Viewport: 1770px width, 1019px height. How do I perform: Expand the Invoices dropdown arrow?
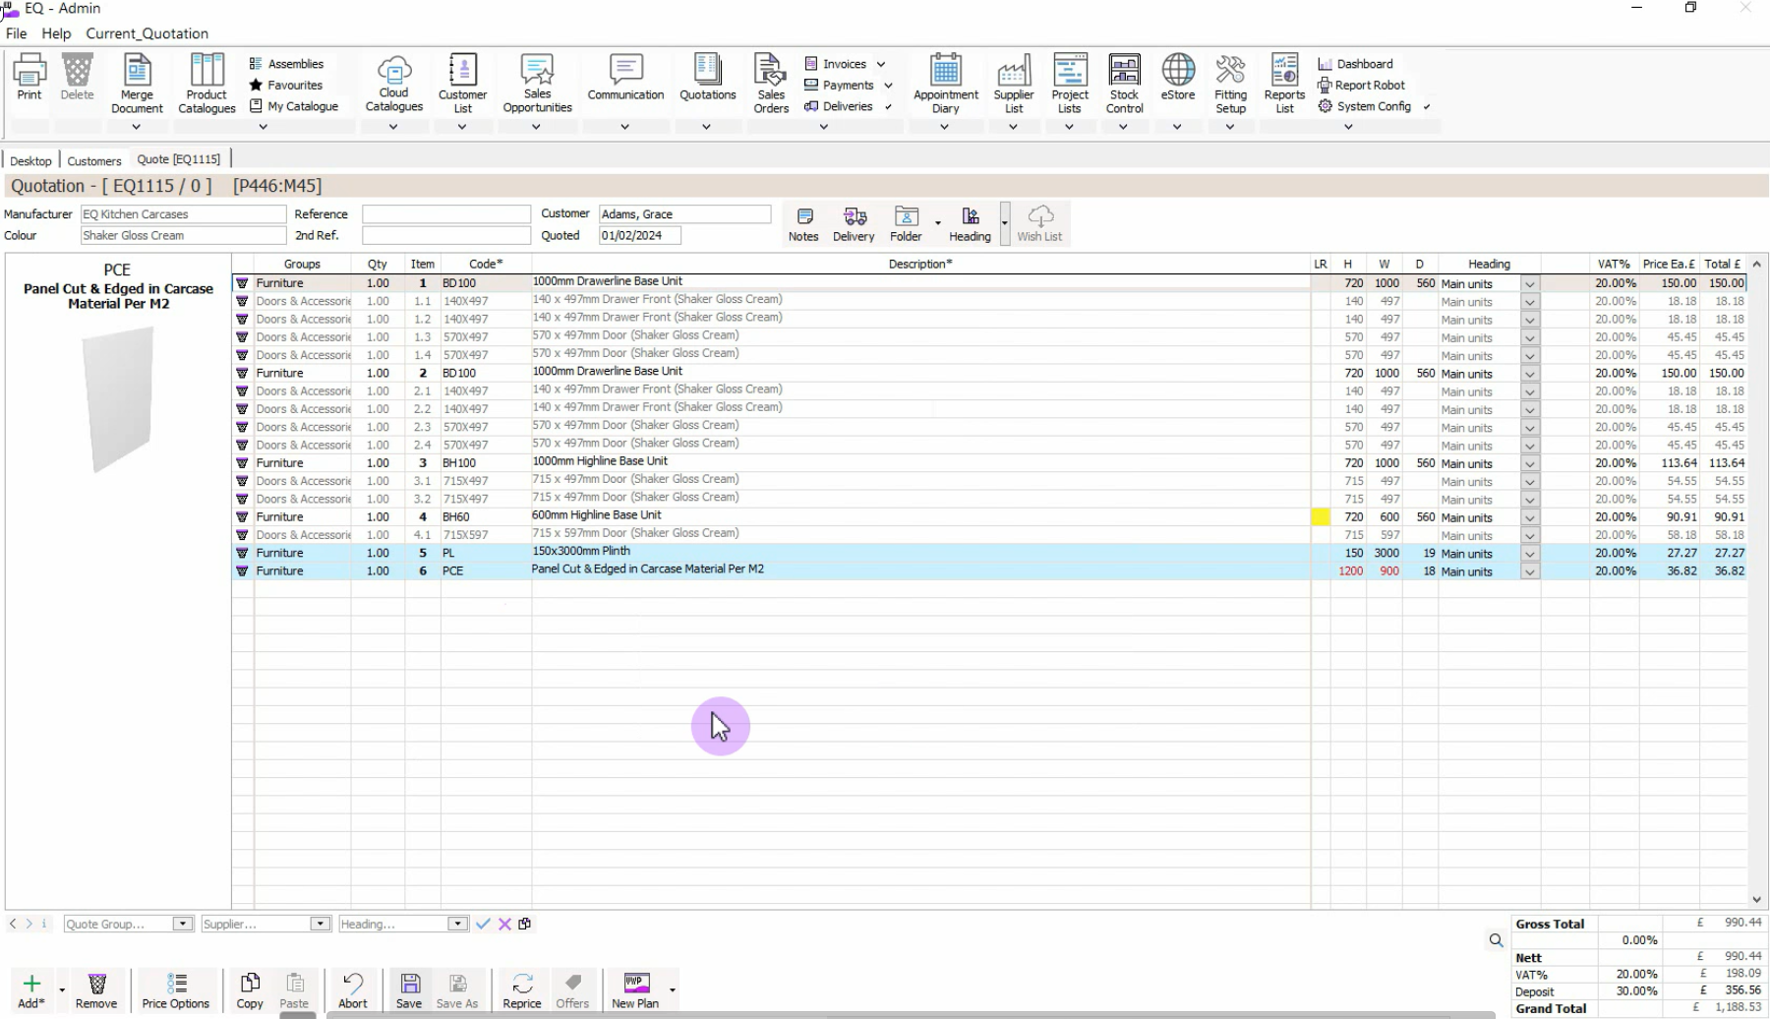click(881, 64)
